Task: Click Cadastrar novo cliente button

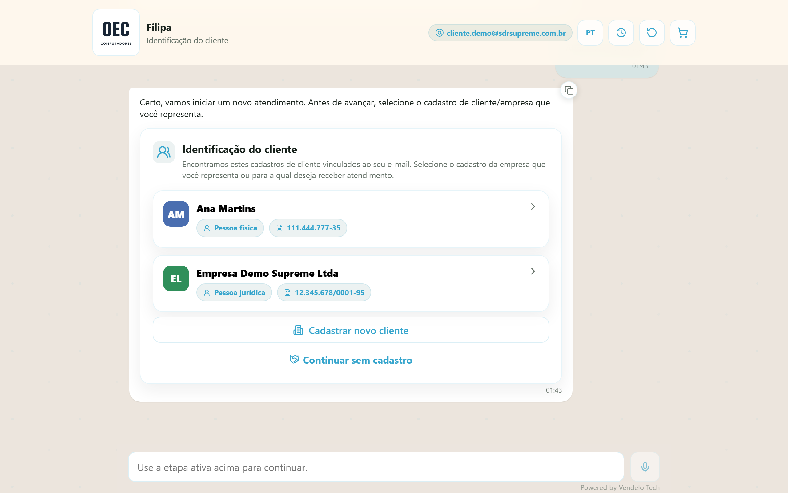Action: click(351, 330)
